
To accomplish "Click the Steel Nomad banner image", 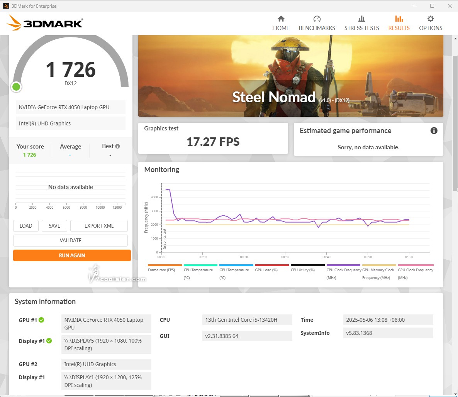I will pyautogui.click(x=291, y=76).
